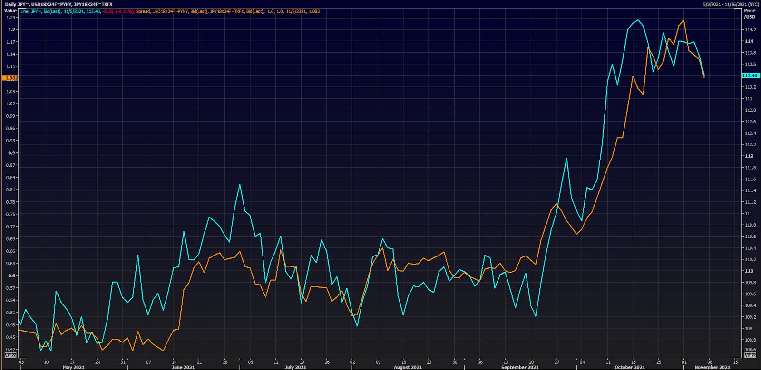Screen dimensions: 761x370
Task: Select the chart title 'Daily JPY=, USD18X24F=PYNY, JPY18X24F=TKFX'
Action: 59,4
